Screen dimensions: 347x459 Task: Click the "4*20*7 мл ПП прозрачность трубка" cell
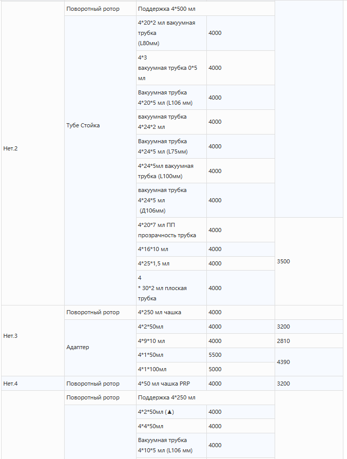coord(167,230)
